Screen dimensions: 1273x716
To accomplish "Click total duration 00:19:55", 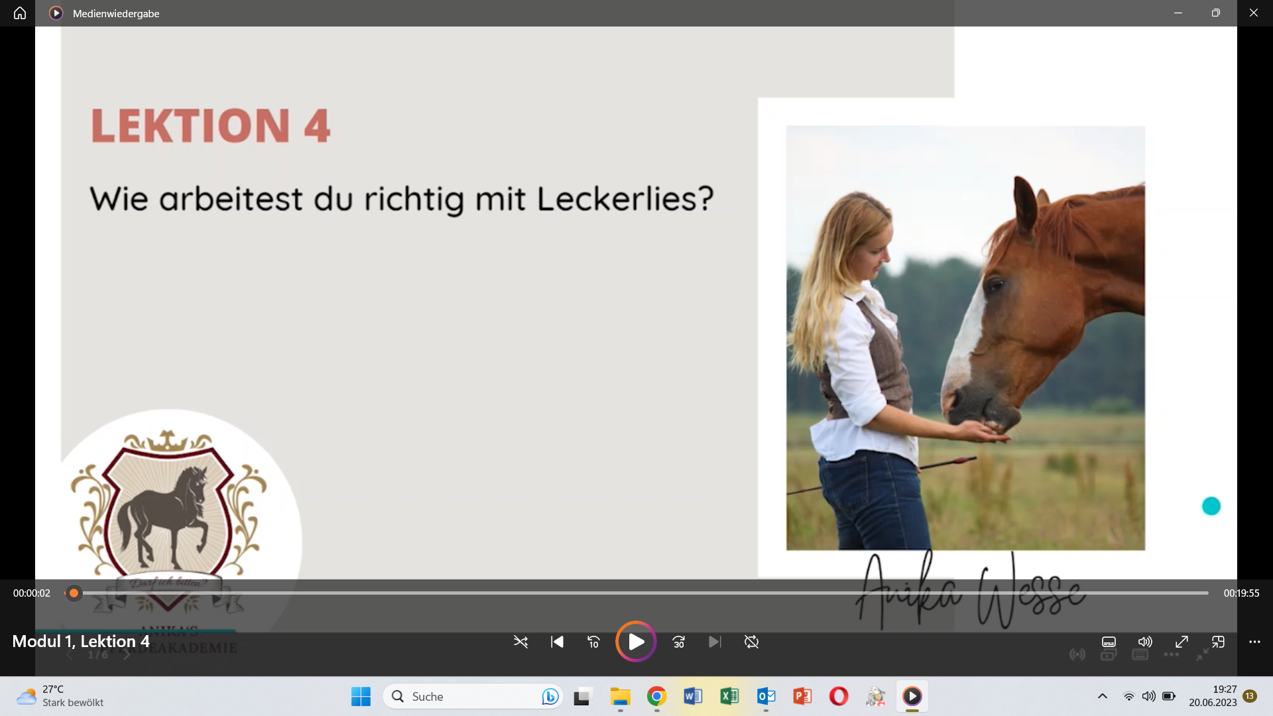I will coord(1241,593).
